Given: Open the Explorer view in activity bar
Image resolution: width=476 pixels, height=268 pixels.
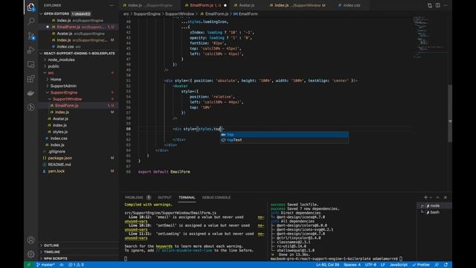Looking at the screenshot, I should click(x=31, y=7).
